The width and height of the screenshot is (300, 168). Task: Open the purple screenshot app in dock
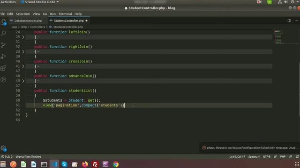105,164
